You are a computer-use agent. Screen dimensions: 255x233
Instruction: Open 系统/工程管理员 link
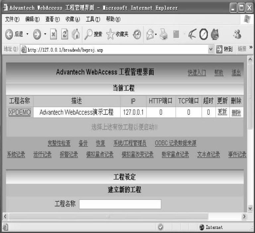click(x=130, y=143)
